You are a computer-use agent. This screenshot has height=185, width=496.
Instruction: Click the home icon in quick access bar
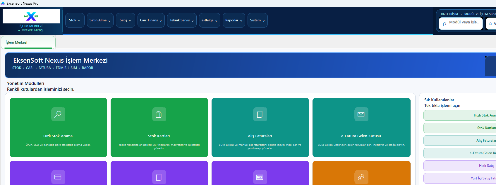[490, 24]
